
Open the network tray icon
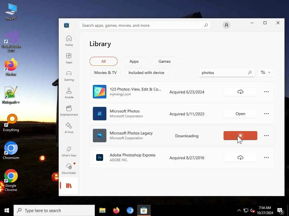pos(246,210)
